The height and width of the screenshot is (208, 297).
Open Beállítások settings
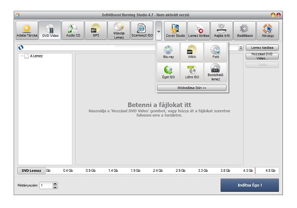click(x=245, y=31)
